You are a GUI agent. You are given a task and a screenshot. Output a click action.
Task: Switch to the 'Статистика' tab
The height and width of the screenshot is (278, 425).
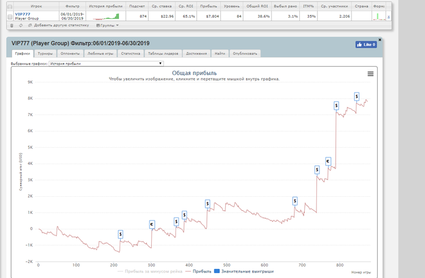tap(131, 53)
